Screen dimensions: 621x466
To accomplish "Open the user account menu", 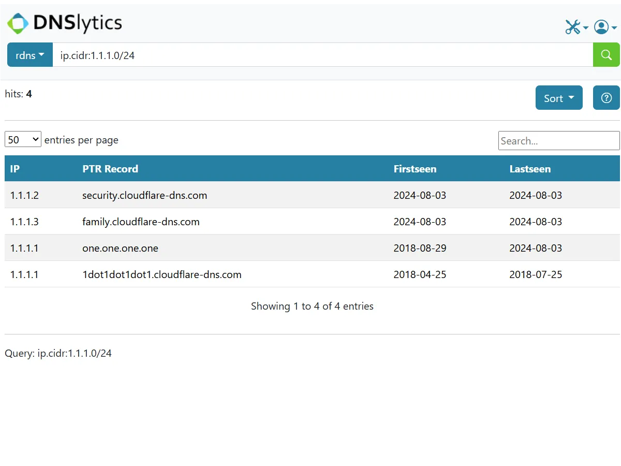I will click(x=605, y=27).
